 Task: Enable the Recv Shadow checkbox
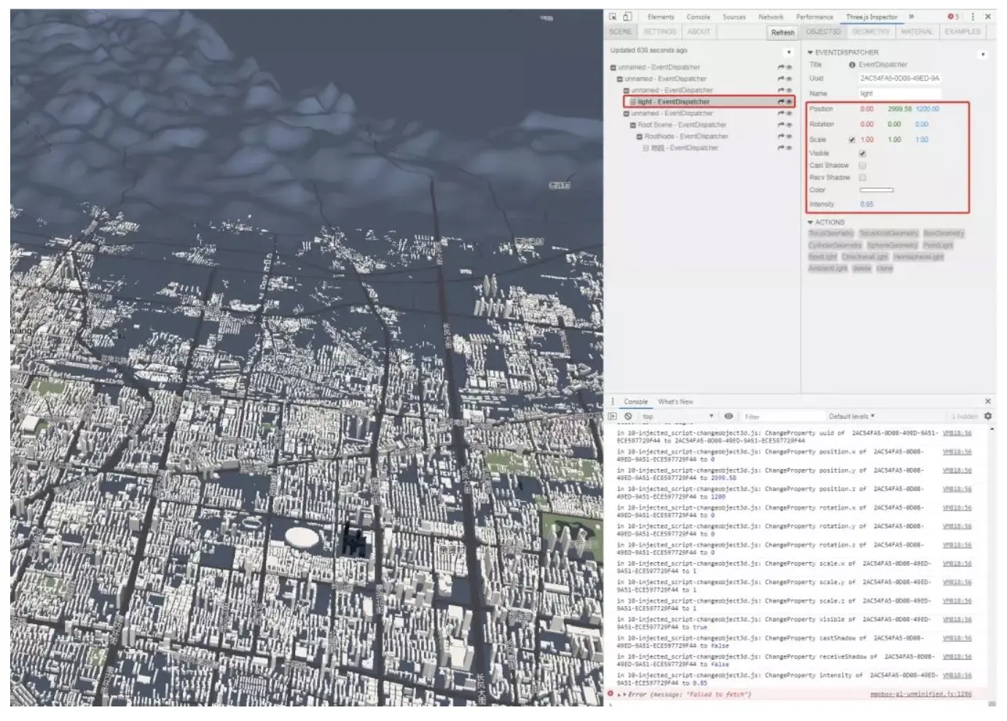coord(863,178)
